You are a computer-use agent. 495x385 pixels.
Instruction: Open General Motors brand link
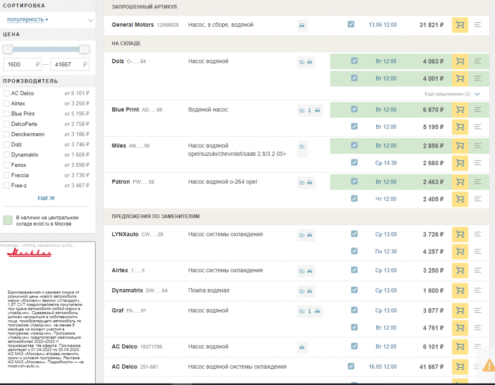point(133,25)
